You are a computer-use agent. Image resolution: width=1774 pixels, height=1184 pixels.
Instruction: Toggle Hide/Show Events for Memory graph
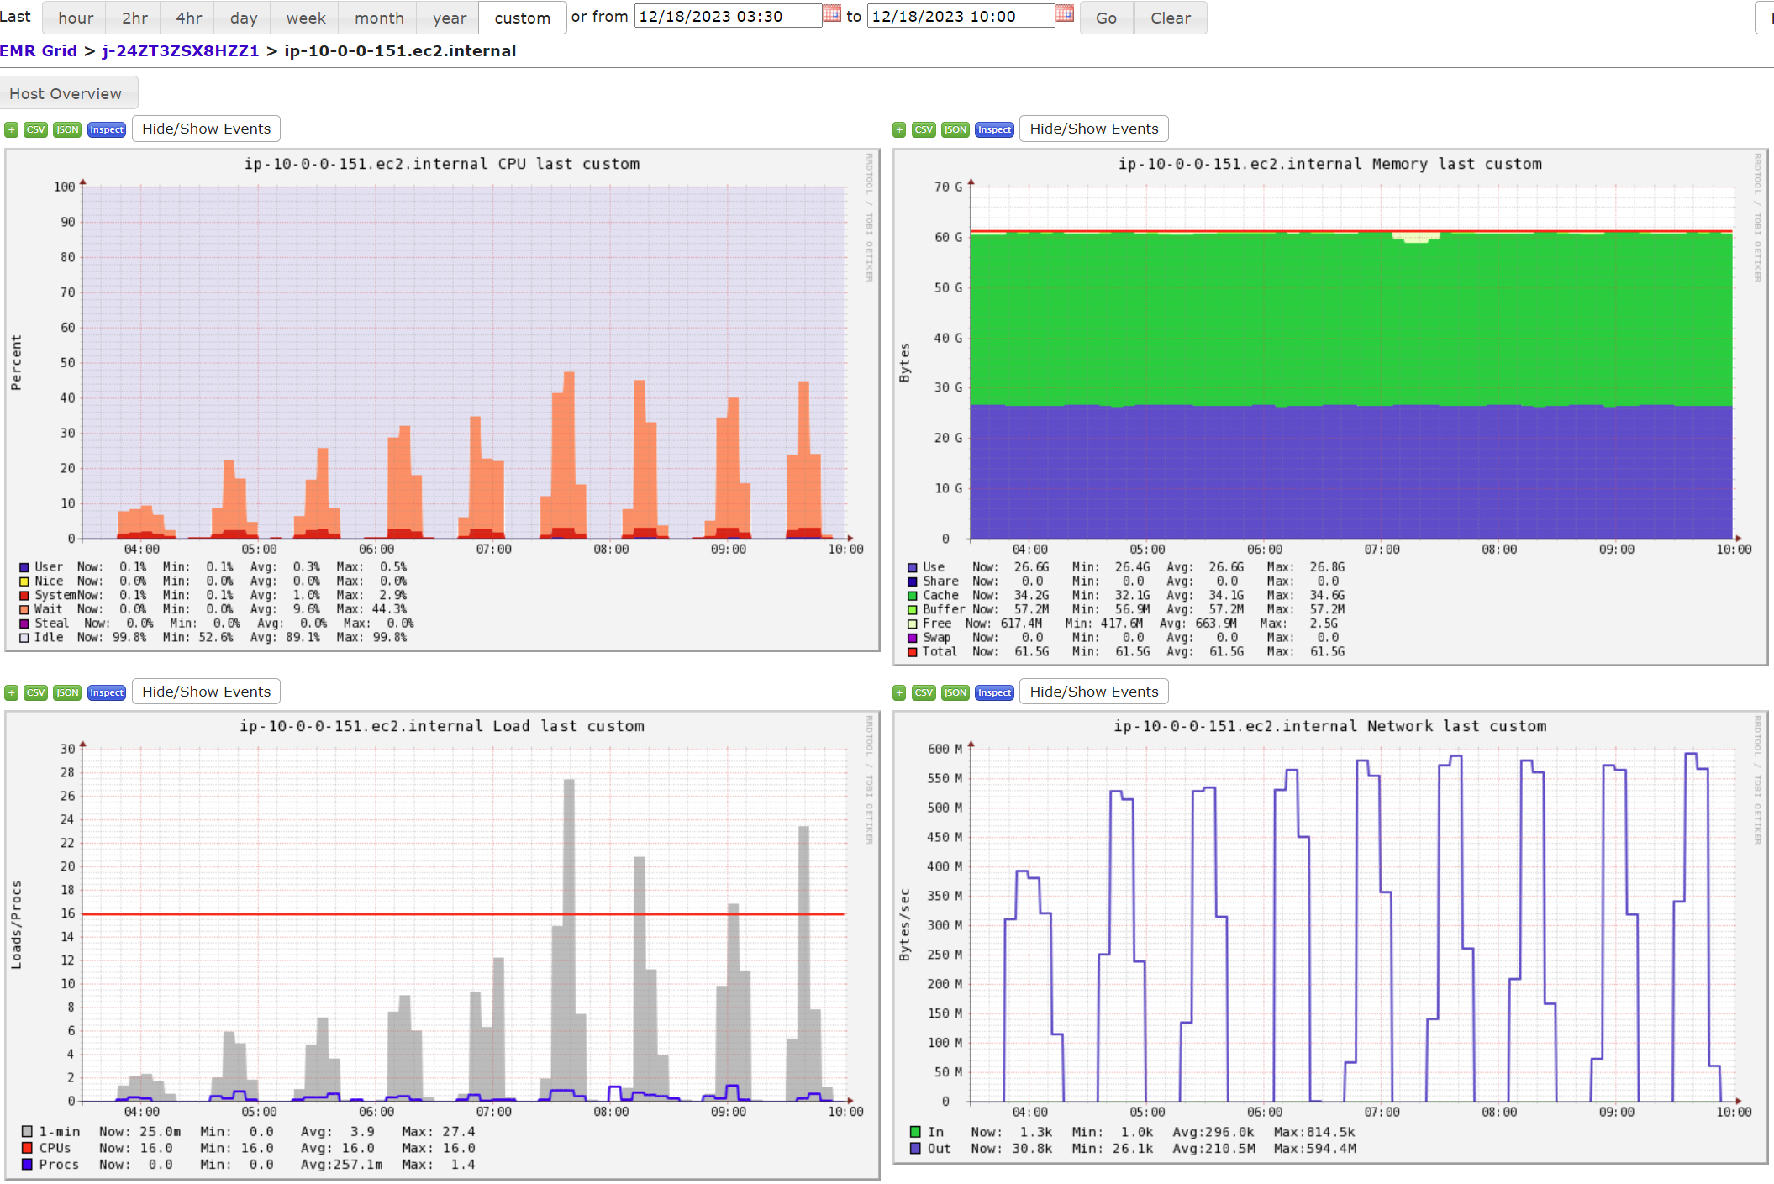(x=1091, y=129)
